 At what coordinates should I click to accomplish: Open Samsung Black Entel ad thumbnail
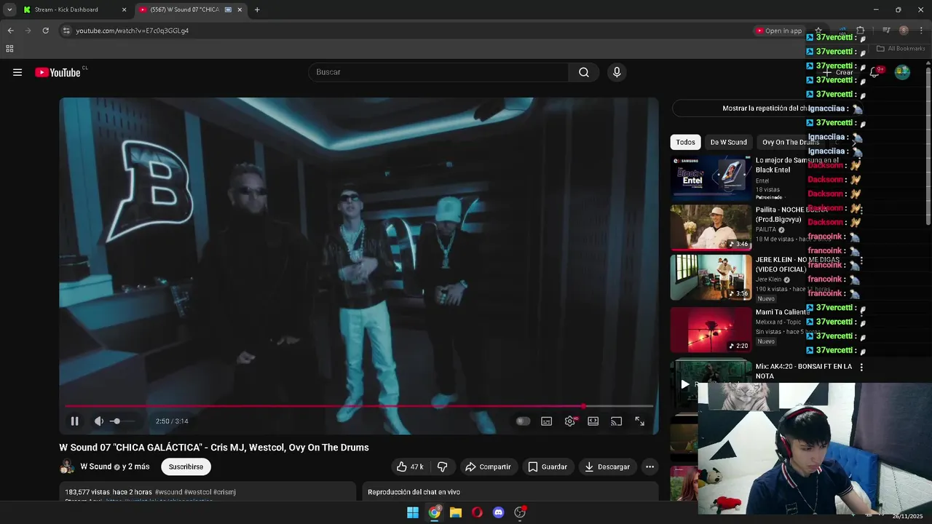tap(711, 178)
